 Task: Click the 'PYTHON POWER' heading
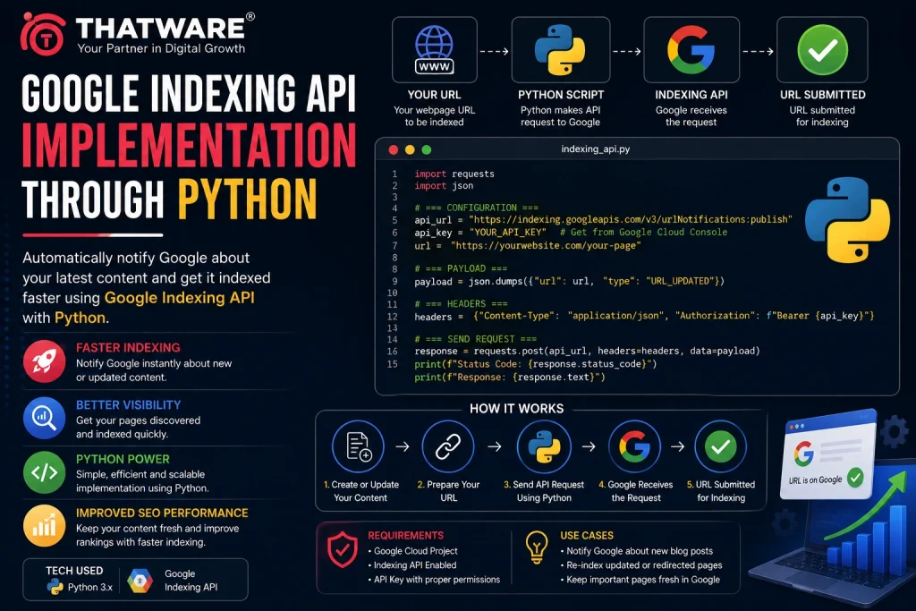[x=123, y=459]
